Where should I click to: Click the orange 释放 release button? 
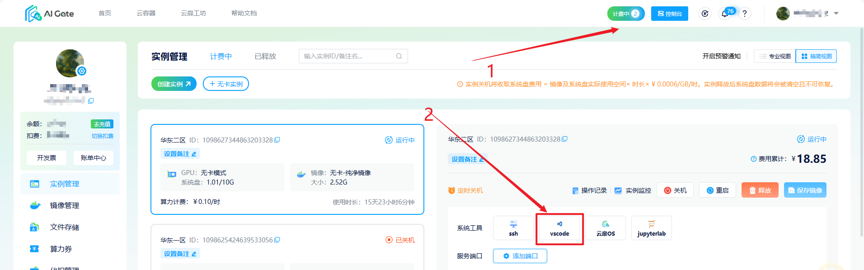coord(760,190)
